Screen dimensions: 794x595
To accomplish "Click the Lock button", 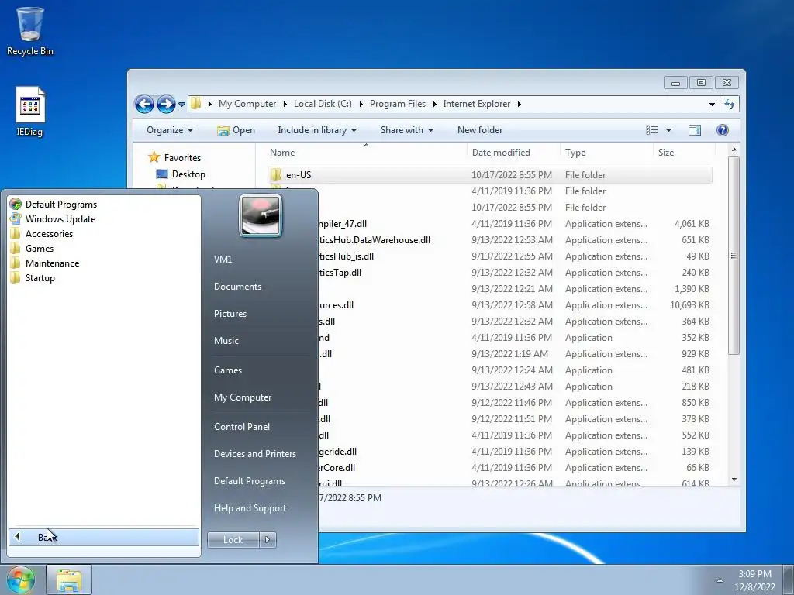I will point(233,540).
